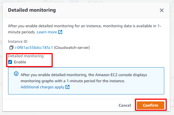Click the zoom-out magnifier icon behind the dialog

click(x=77, y=1)
